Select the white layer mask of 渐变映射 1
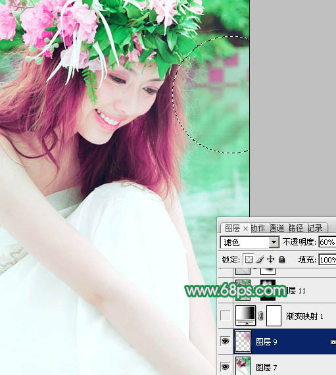 [x=274, y=316]
